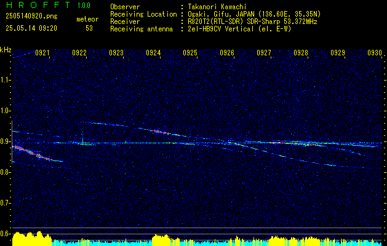Image resolution: width=387 pixels, height=246 pixels.
Task: Click the 0.8 kHz axis label
Action: (5, 172)
